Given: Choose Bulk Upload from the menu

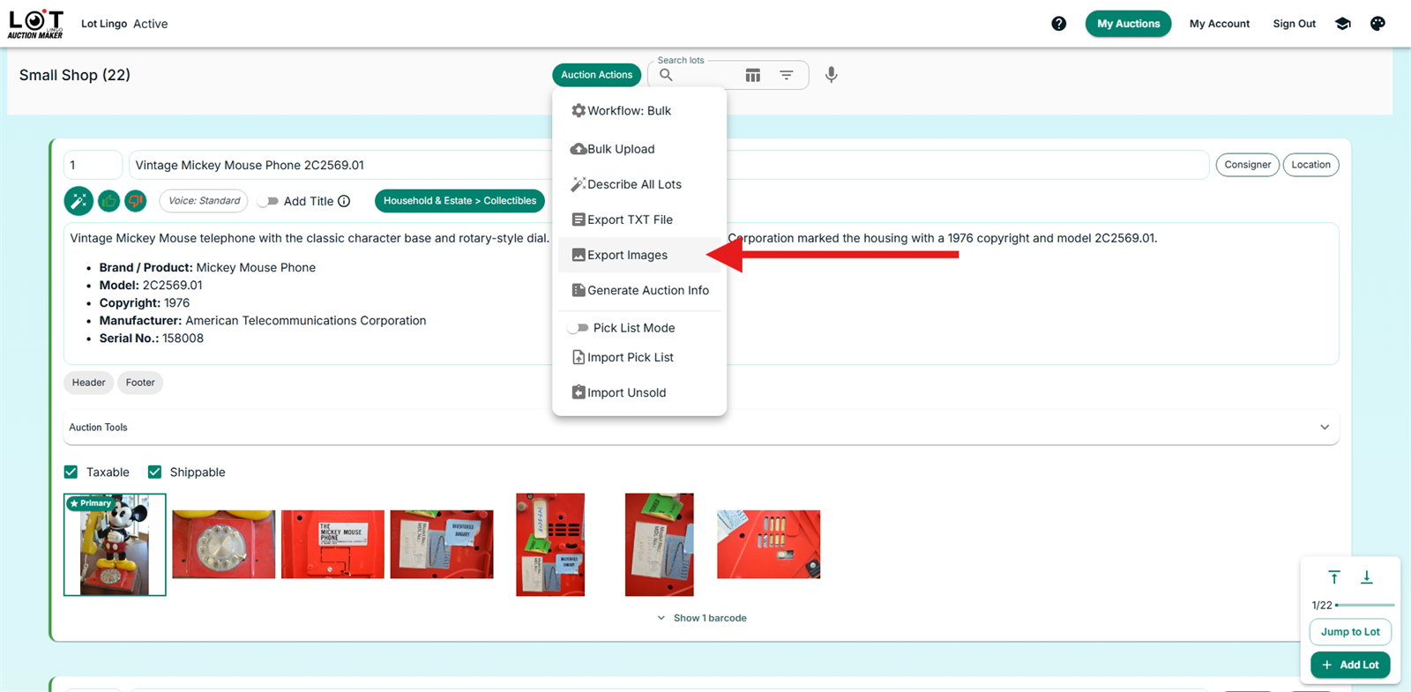Looking at the screenshot, I should (639, 149).
